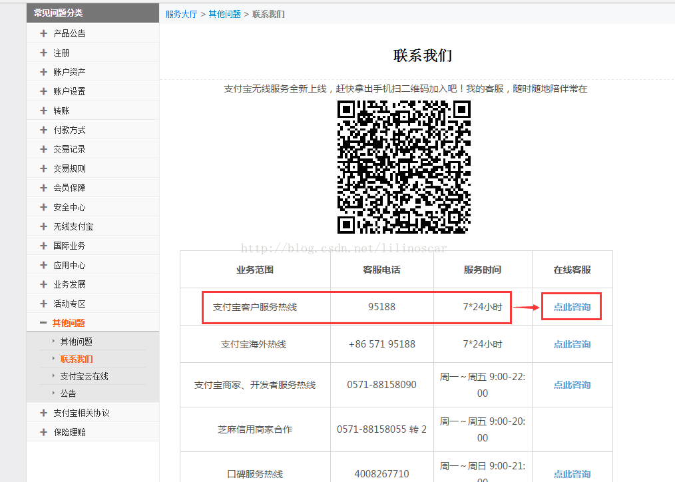
Task: Open the 国际业务 sidebar category
Action: (x=69, y=246)
